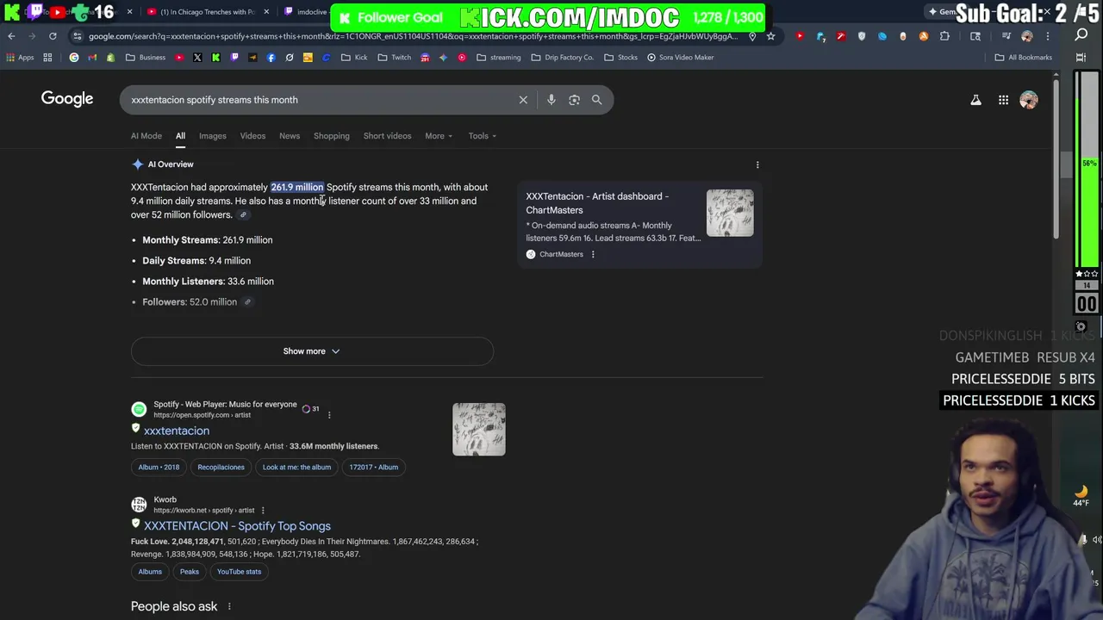Open the streaming bookmarks folder
This screenshot has width=1103, height=620.
499,58
